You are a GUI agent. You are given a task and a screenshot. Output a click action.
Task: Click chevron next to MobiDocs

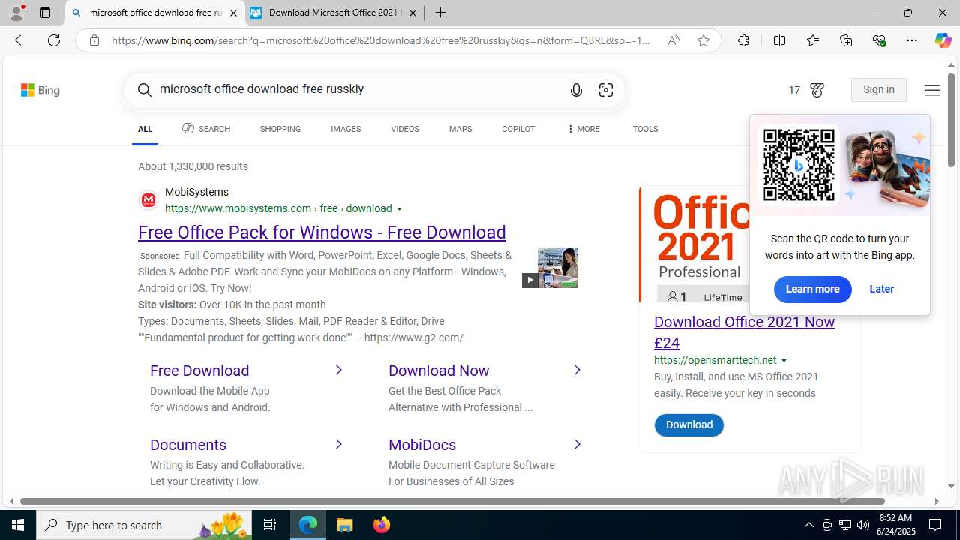[577, 444]
